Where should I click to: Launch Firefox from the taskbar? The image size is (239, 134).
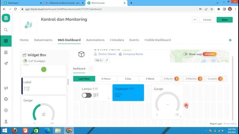click(x=15, y=131)
